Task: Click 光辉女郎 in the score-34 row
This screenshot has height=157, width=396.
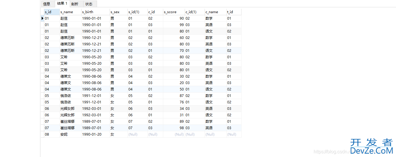Action: tap(67, 109)
